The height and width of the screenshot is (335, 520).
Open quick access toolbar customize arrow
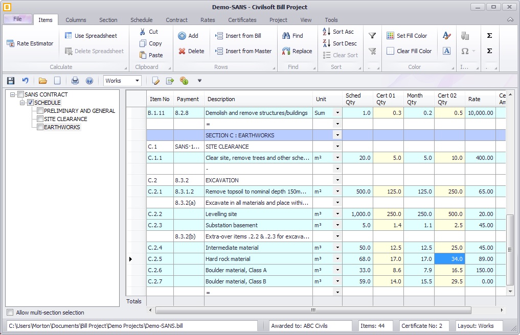tap(199, 81)
